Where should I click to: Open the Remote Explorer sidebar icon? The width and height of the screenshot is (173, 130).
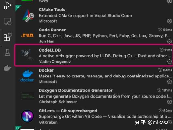click(x=7, y=21)
